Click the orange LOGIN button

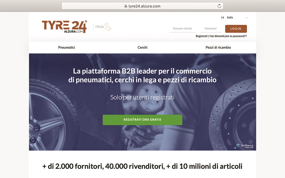tap(236, 29)
